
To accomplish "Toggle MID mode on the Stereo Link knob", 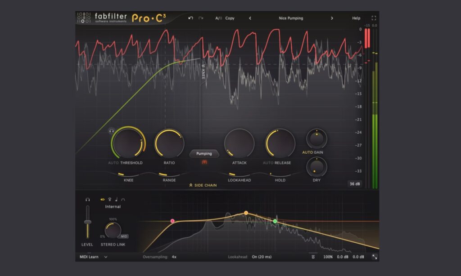I will pos(123,237).
